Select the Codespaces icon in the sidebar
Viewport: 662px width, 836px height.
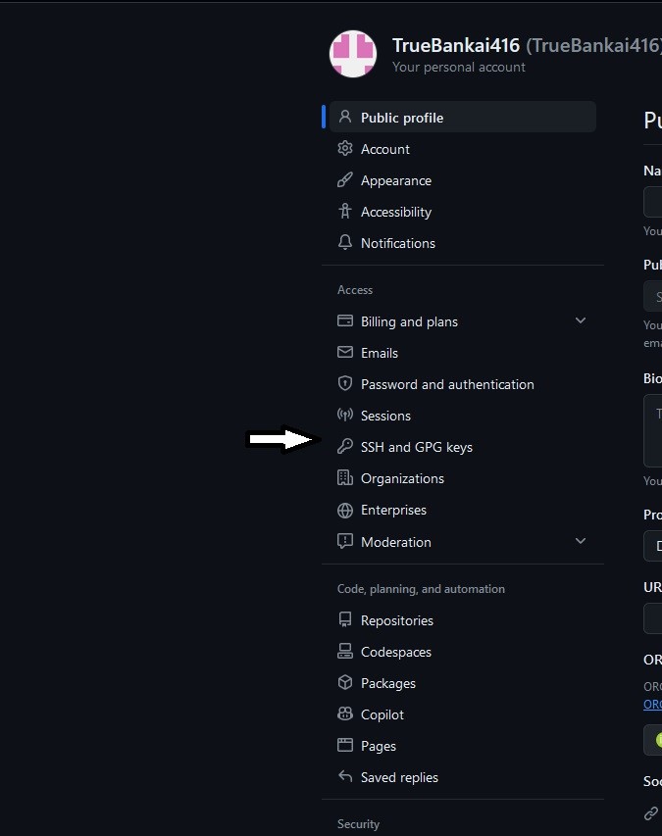pos(344,651)
